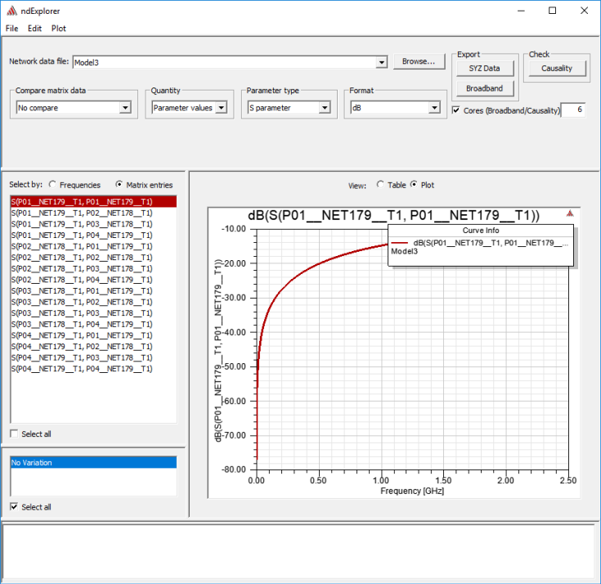601x584 pixels.
Task: Select S(P03__NET178__T1, P01__NET179__T1) entry
Action: pos(93,290)
